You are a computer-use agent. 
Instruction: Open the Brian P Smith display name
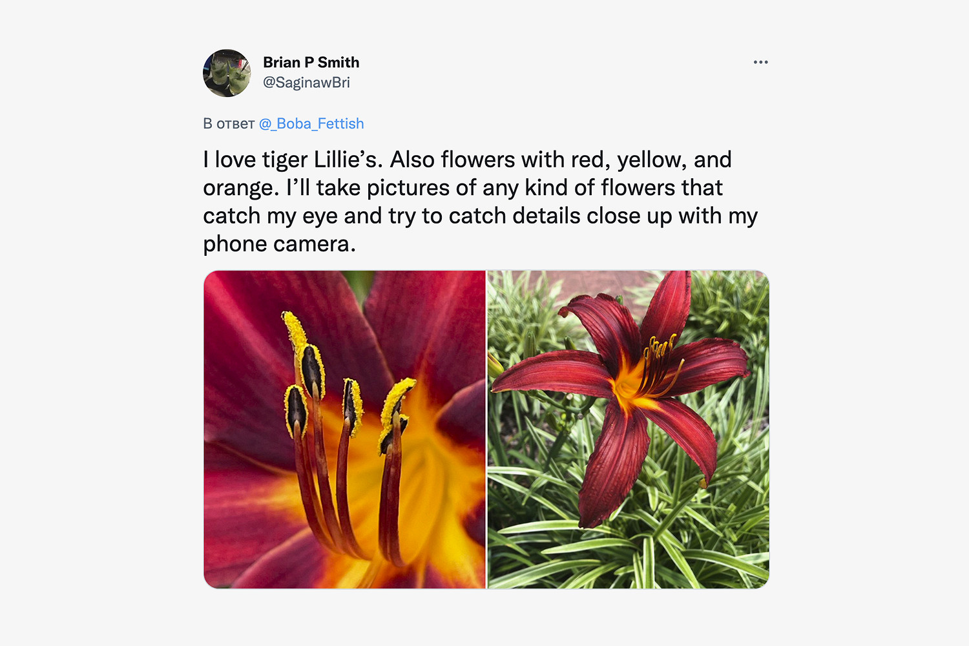pyautogui.click(x=311, y=62)
